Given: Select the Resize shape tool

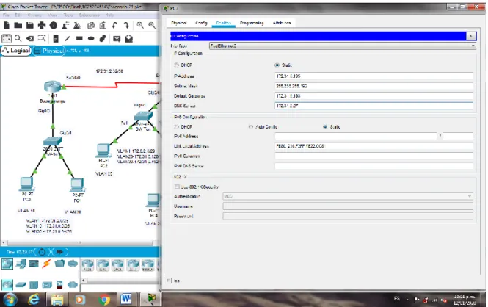Looking at the screenshot, I should (x=42, y=39).
